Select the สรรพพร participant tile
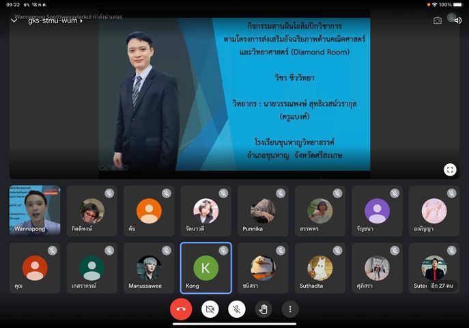The width and height of the screenshot is (469, 328). click(x=320, y=210)
